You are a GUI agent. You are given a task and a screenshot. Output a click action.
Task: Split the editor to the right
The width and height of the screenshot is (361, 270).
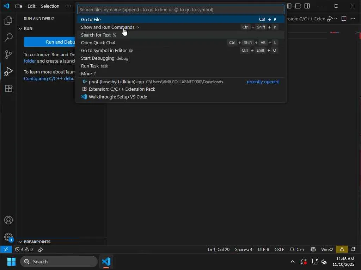344,19
